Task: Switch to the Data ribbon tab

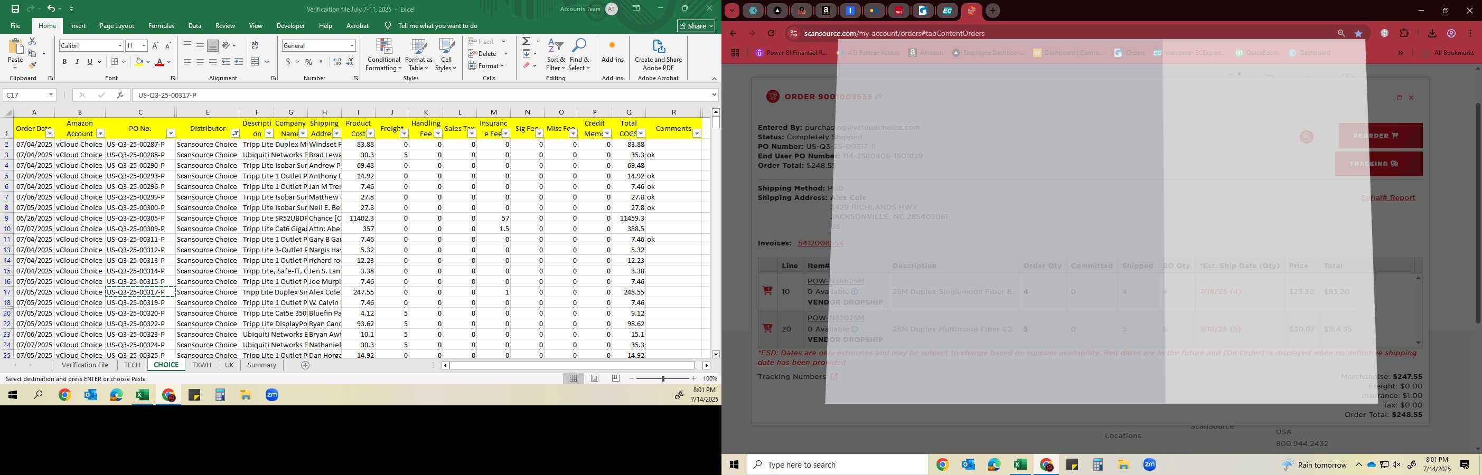Action: pos(194,26)
